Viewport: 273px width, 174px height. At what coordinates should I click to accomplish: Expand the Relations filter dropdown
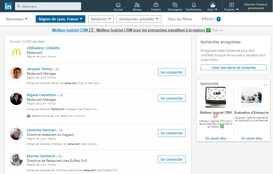tap(101, 19)
